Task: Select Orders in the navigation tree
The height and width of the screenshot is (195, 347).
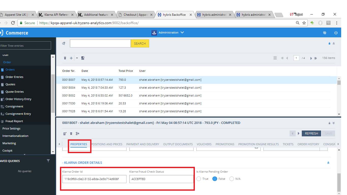Action: pos(10,70)
